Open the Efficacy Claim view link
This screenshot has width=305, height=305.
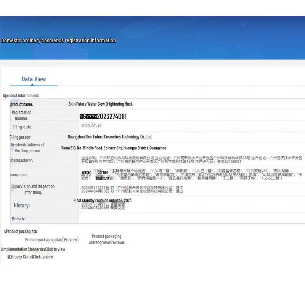[x=43, y=257]
